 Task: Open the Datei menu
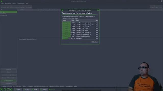pos(2,4)
